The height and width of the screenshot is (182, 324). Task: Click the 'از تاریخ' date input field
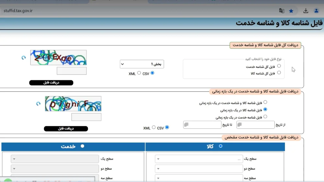[255, 125]
